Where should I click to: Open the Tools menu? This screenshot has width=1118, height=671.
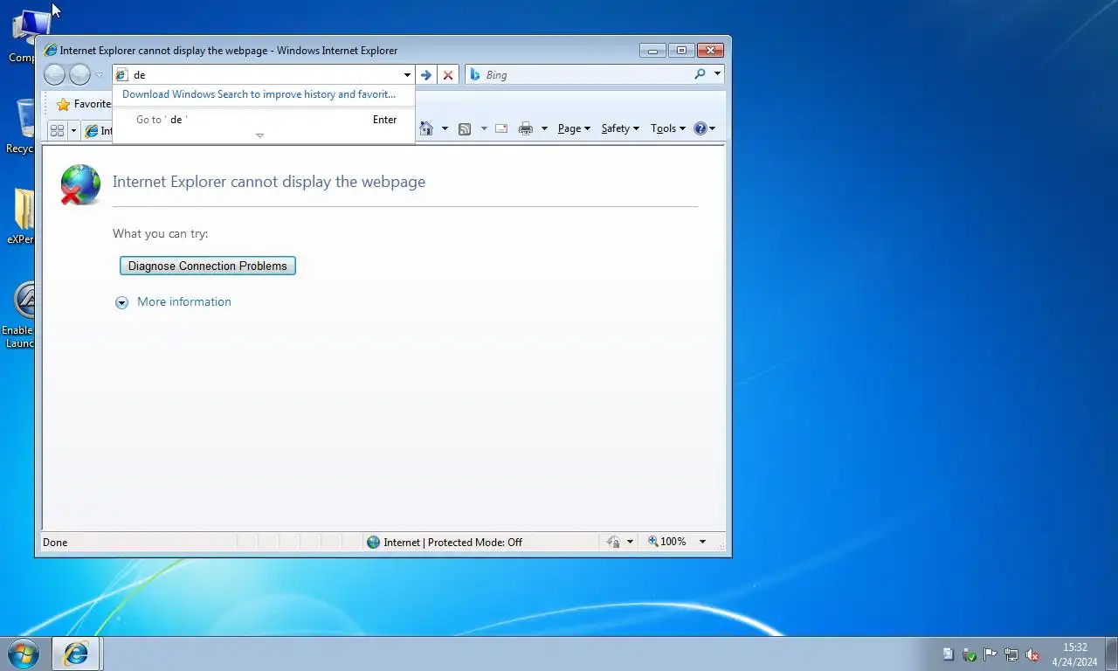(x=668, y=128)
